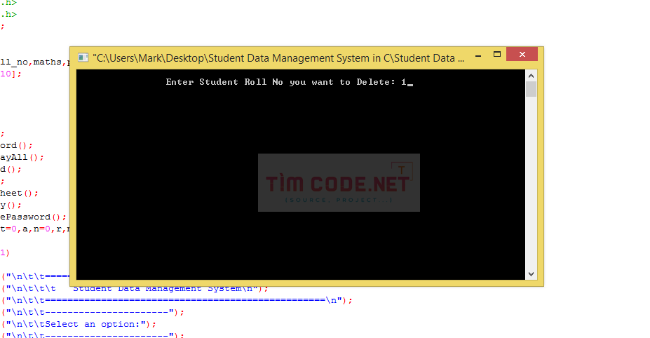Click the console scrollbar down arrow
The image size is (650, 338).
click(x=531, y=274)
